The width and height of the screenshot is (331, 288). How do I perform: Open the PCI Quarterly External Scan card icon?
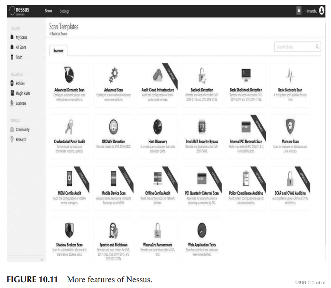click(202, 179)
